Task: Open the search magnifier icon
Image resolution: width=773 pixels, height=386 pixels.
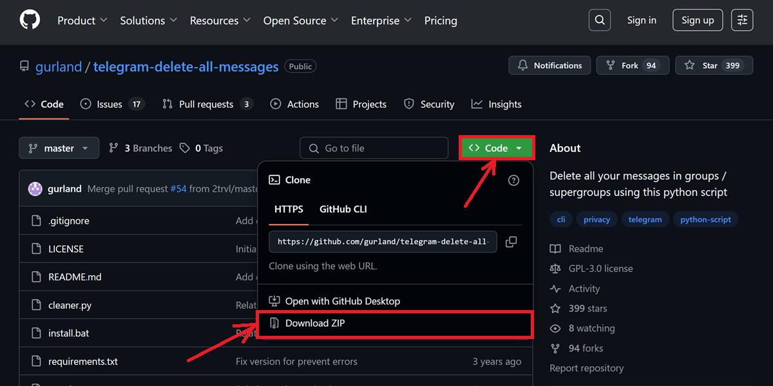Action: tap(599, 20)
